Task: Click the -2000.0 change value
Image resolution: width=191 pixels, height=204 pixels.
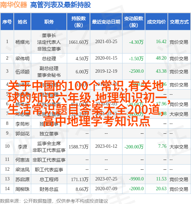Action: 136,189
